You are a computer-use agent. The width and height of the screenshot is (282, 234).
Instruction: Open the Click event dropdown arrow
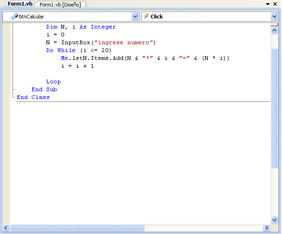point(274,17)
